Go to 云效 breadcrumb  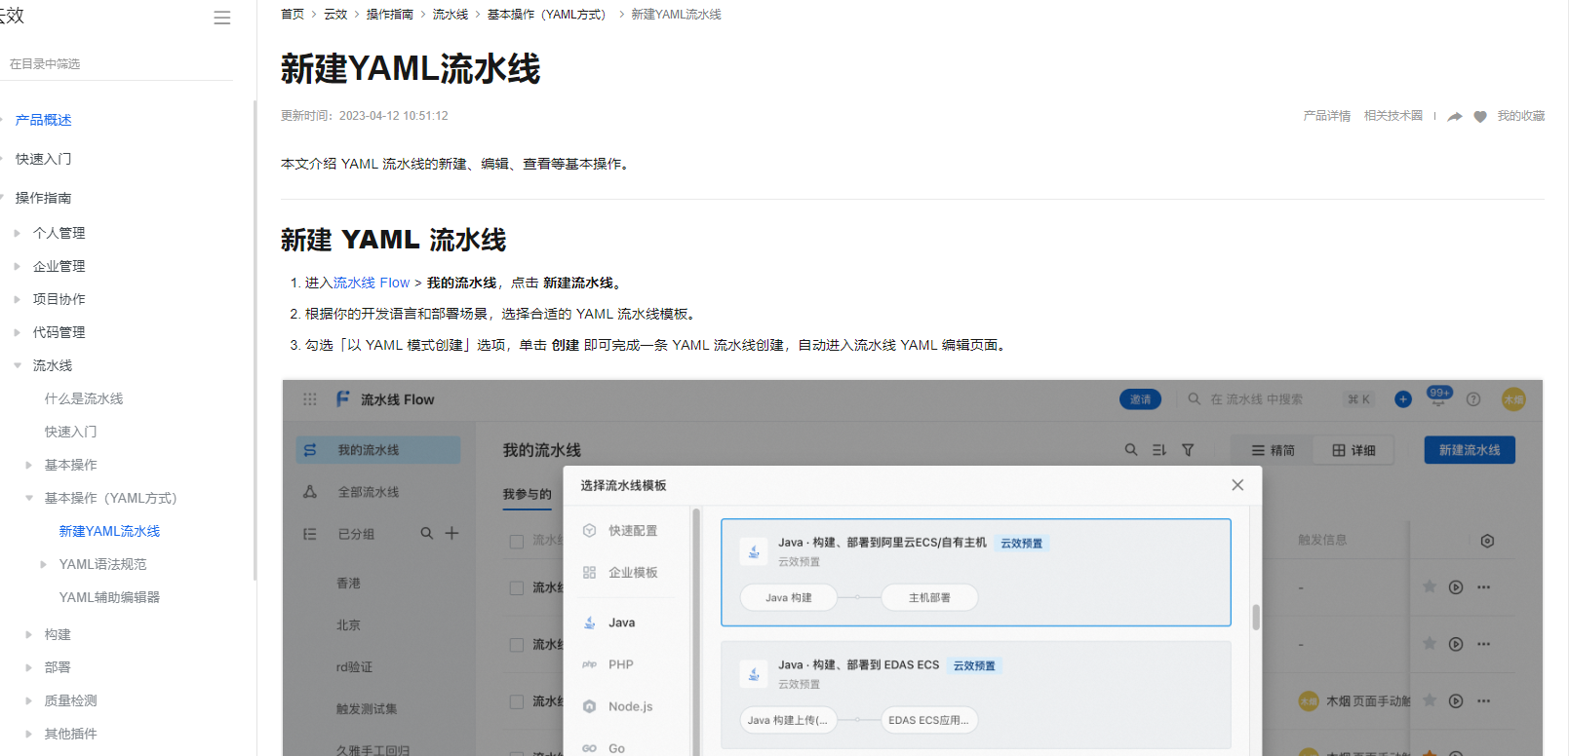[x=335, y=15]
